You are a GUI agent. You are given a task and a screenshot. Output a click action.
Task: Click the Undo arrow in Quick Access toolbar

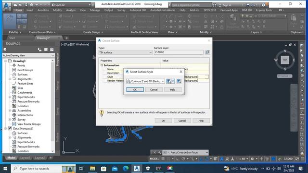37,5
